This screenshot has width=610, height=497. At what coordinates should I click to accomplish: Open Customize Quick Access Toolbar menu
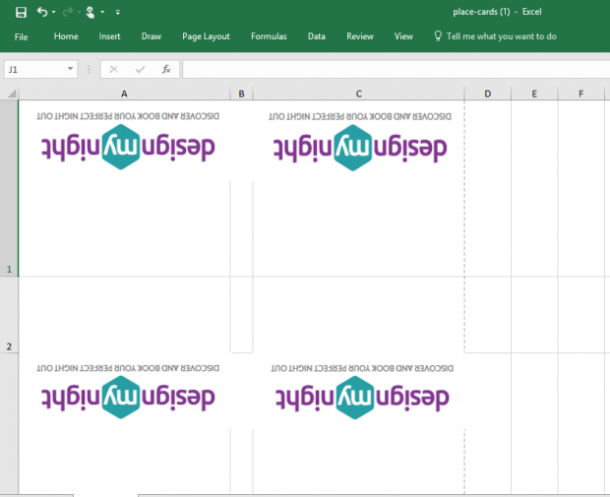coord(117,13)
